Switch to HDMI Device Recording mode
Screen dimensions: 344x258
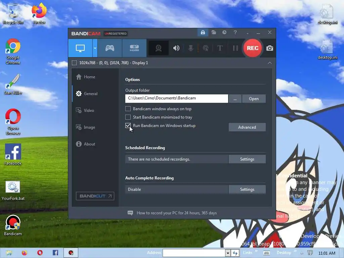pos(134,48)
